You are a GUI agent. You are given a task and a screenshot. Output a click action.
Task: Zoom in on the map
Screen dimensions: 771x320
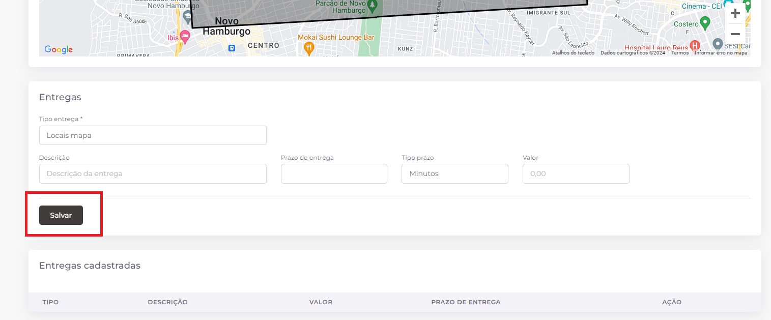click(x=735, y=13)
